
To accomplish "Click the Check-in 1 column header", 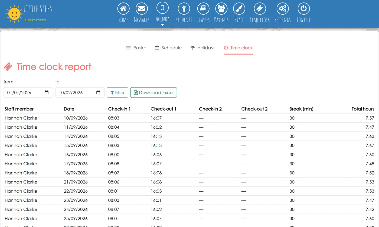I will click(119, 109).
